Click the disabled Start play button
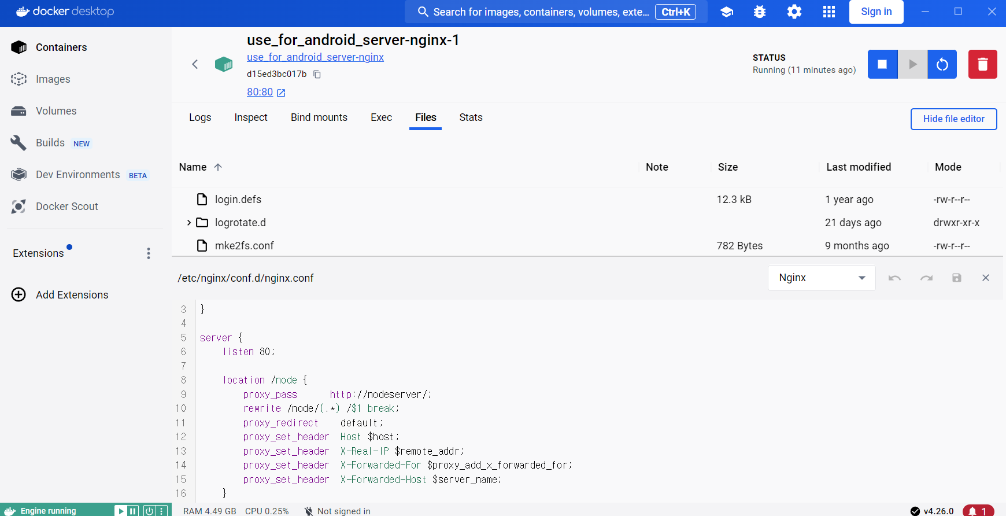 click(x=912, y=64)
